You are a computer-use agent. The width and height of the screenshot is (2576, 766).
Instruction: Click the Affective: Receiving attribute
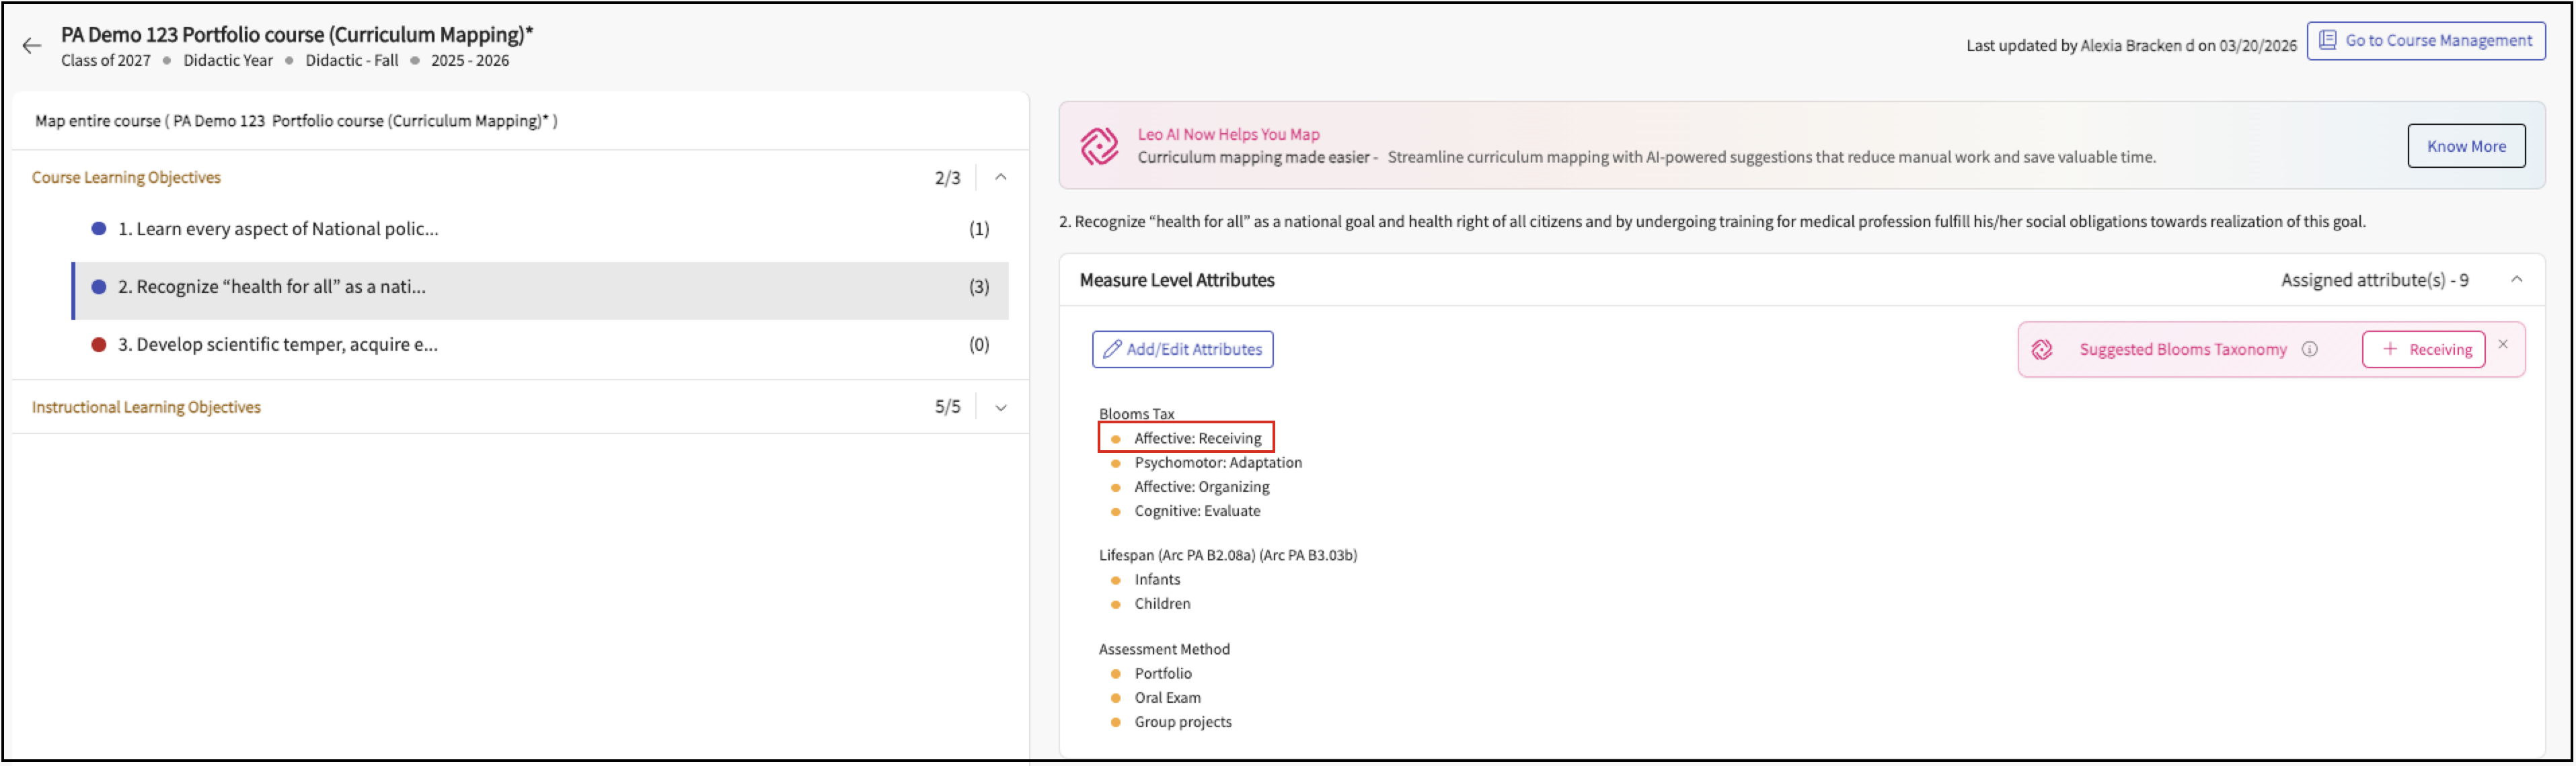click(x=1197, y=438)
